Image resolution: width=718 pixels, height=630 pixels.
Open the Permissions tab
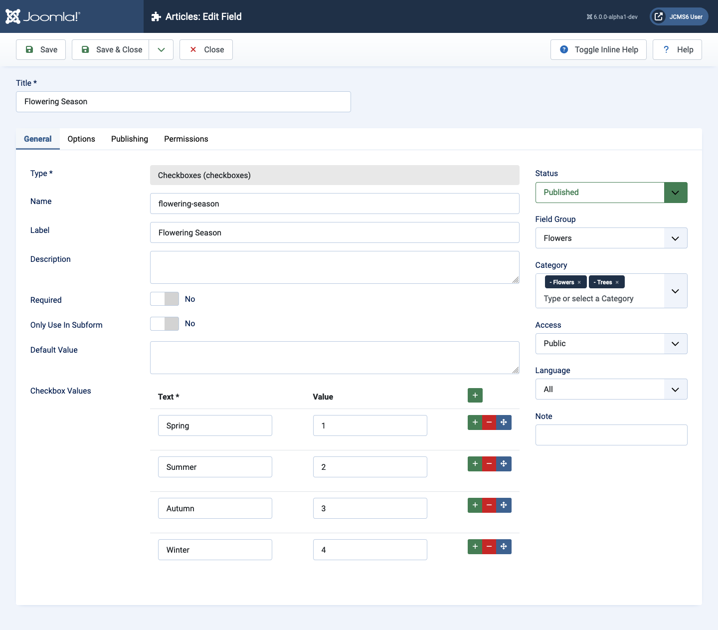(x=186, y=139)
